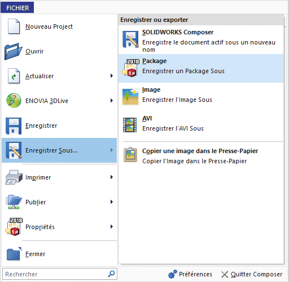The height and width of the screenshot is (282, 289).
Task: Click 'Enregistrer l'AVI Sous' description text
Action: click(x=173, y=128)
